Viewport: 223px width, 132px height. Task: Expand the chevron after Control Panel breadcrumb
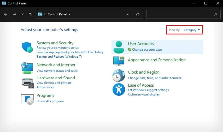[69, 14]
